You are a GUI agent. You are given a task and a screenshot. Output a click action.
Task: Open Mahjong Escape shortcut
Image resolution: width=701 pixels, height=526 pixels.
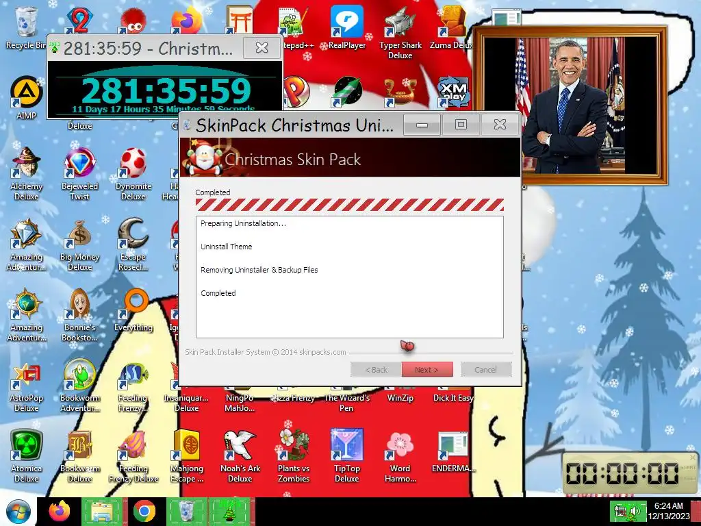187,456
